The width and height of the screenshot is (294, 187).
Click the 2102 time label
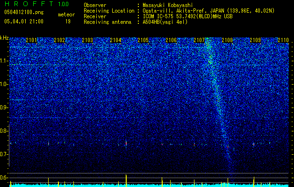point(59,40)
